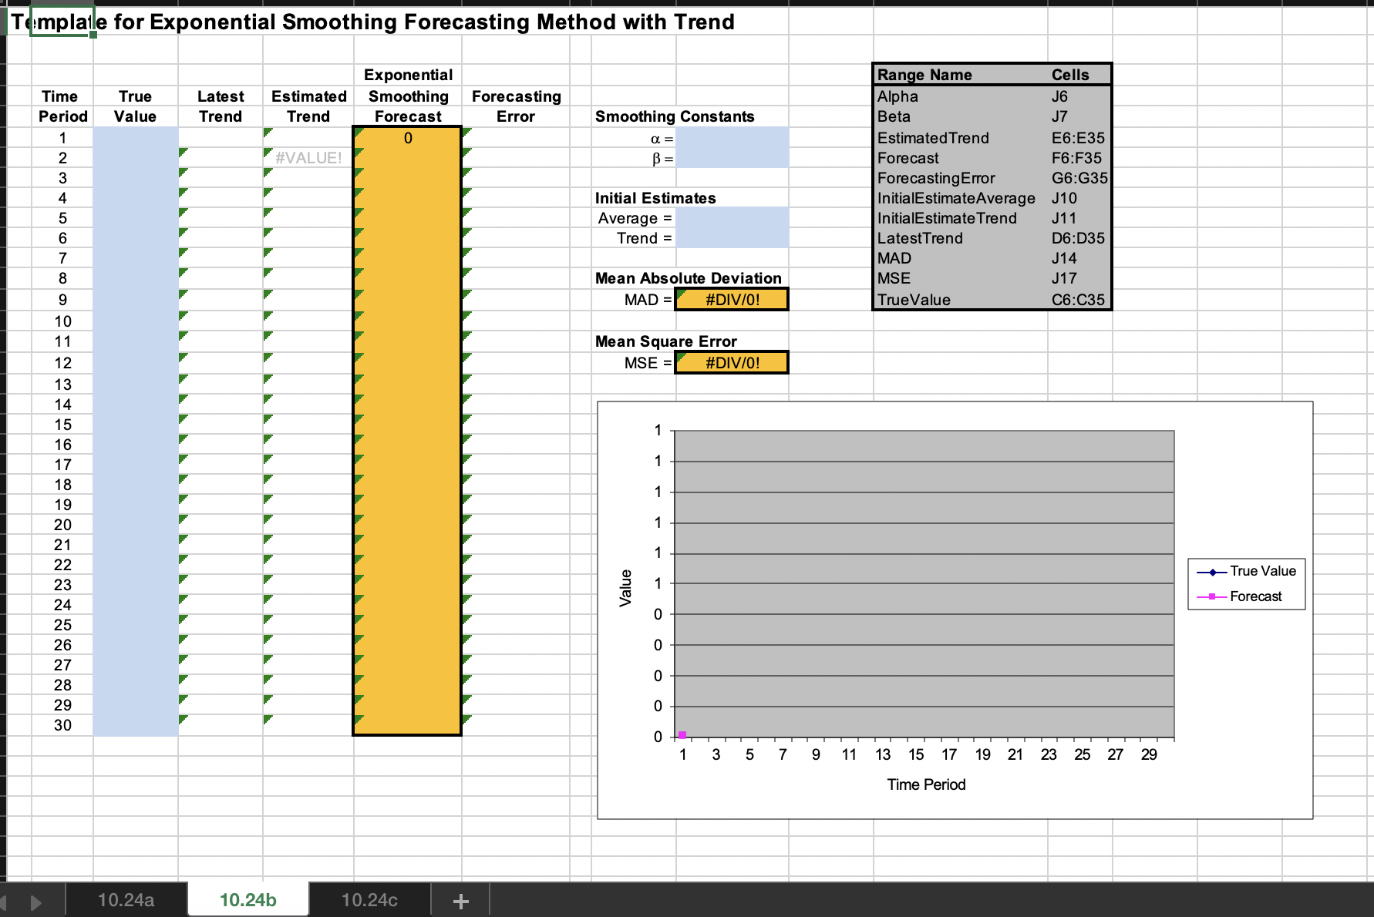The image size is (1374, 917).
Task: Click the 'LatestTrend' range name
Action: [920, 238]
